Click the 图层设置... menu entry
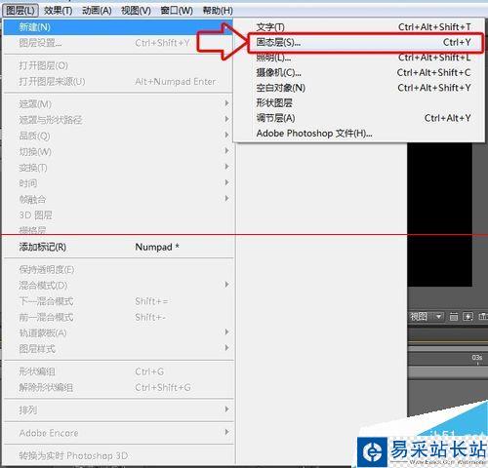Viewport: 488px width, 468px height. coord(118,43)
